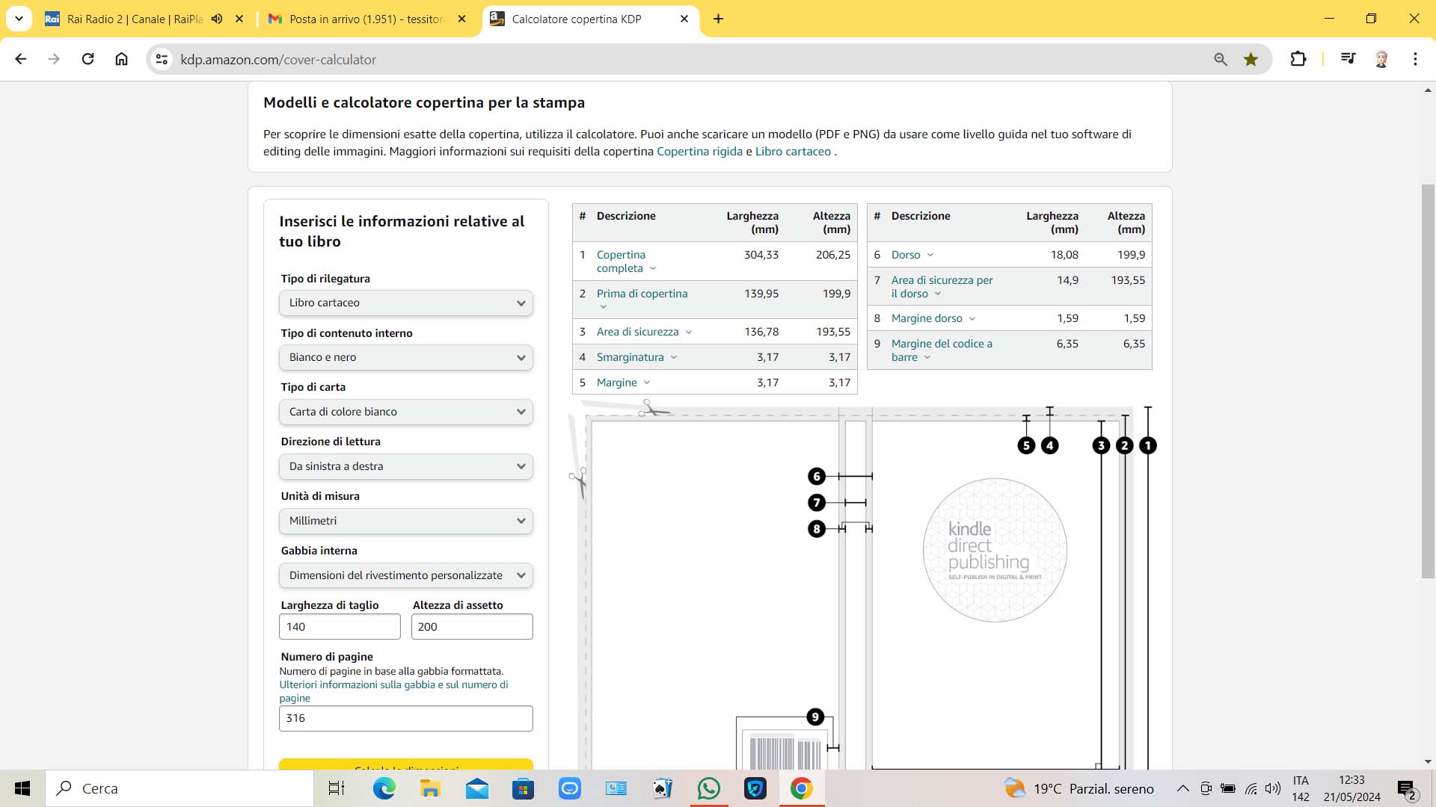The width and height of the screenshot is (1436, 807).
Task: Mute the Rai Radio 2 tab audio
Action: point(217,19)
